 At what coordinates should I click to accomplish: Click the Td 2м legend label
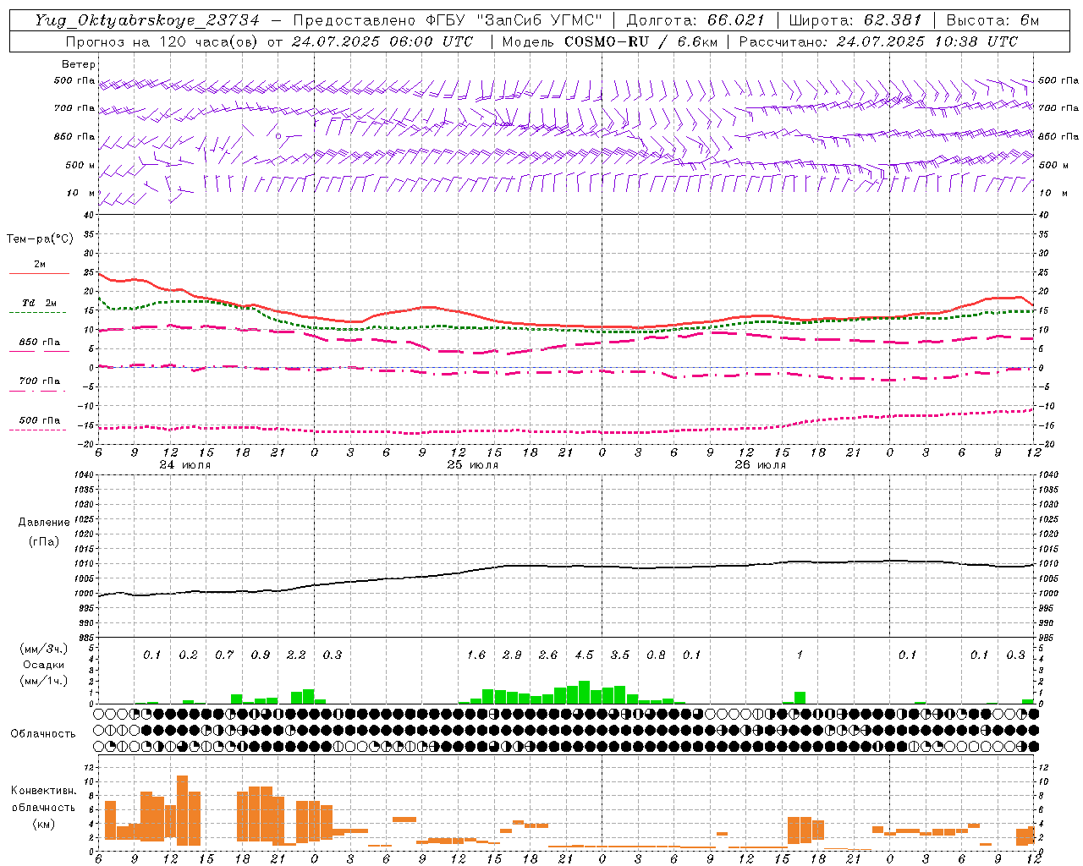click(40, 303)
